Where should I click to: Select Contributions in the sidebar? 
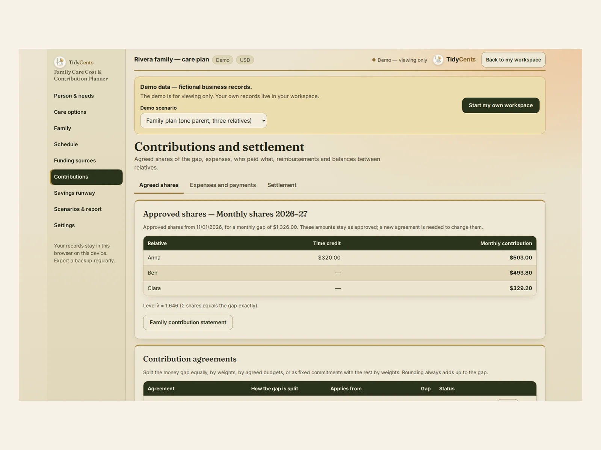click(x=86, y=177)
